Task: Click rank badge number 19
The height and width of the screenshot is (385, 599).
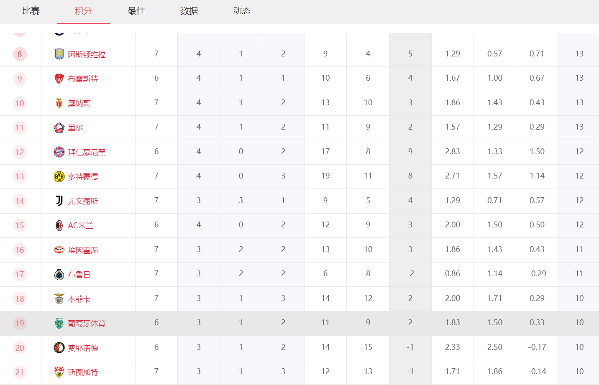Action: click(x=20, y=323)
